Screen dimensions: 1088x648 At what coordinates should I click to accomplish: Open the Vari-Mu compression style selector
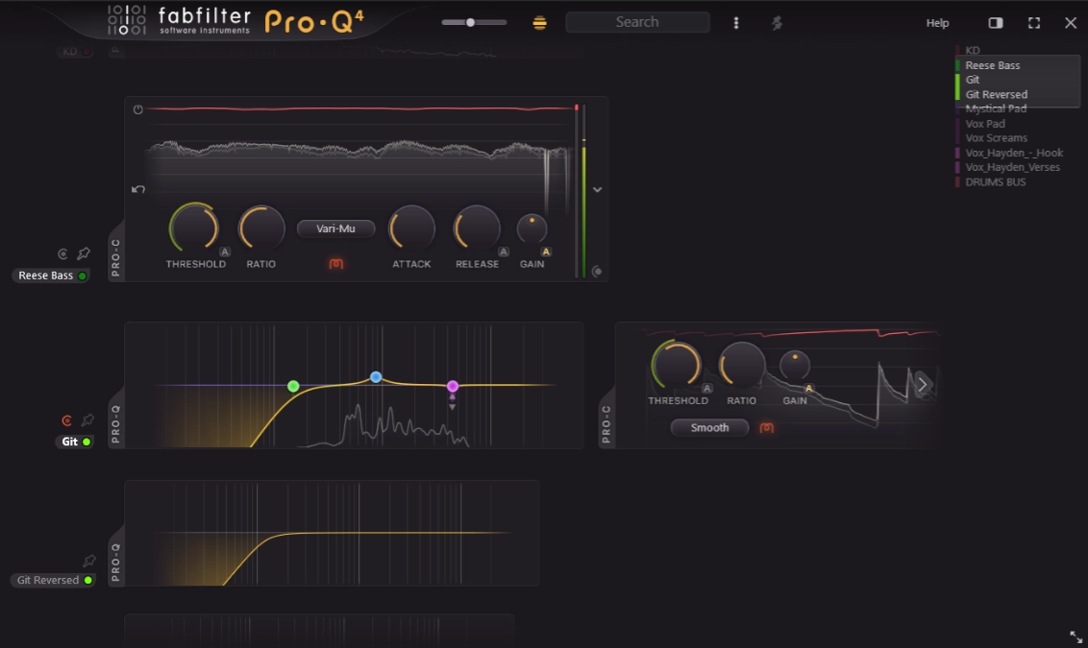[335, 228]
